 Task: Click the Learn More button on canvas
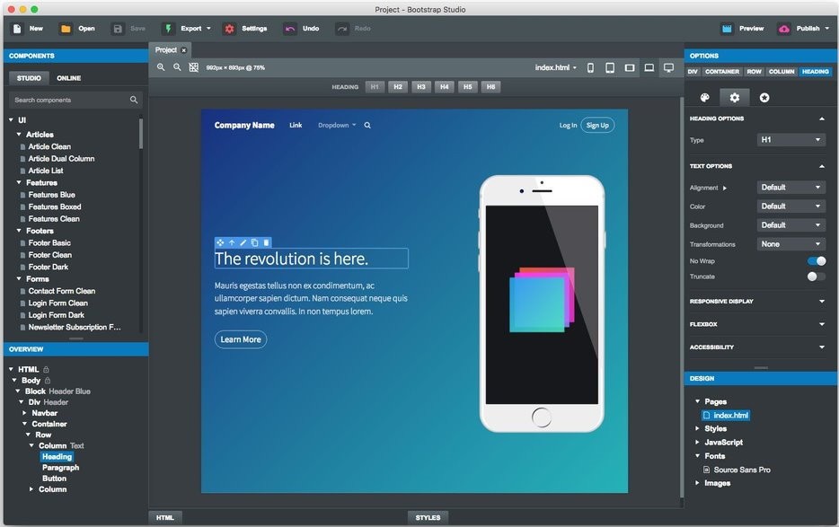pyautogui.click(x=241, y=339)
